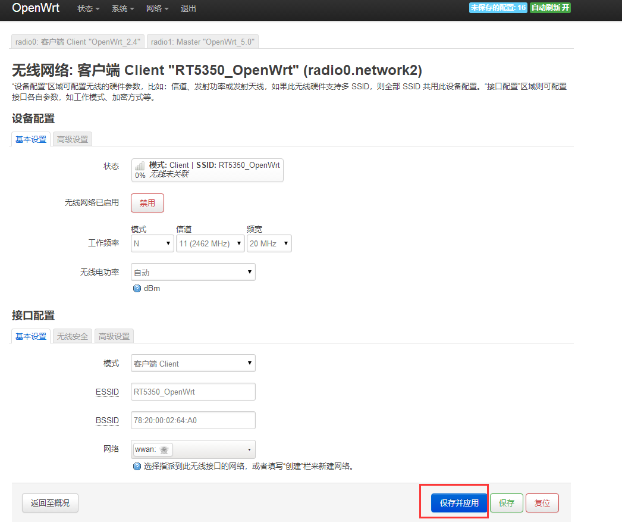This screenshot has height=522, width=622.
Task: Open the 状态 menu
Action: click(x=88, y=9)
